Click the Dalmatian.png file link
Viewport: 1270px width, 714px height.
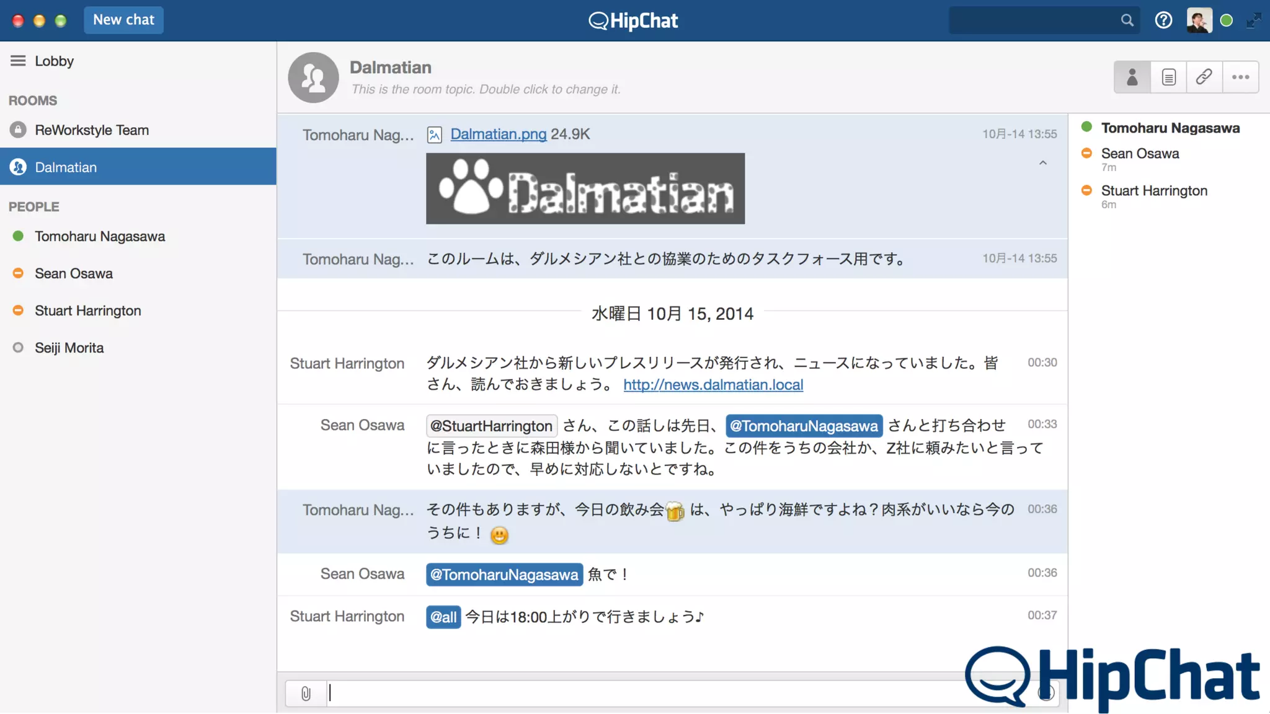pyautogui.click(x=498, y=134)
